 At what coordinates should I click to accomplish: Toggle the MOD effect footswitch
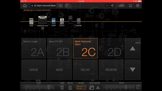tap(59, 70)
